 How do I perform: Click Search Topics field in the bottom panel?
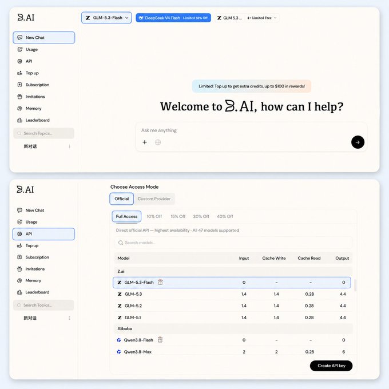(43, 305)
